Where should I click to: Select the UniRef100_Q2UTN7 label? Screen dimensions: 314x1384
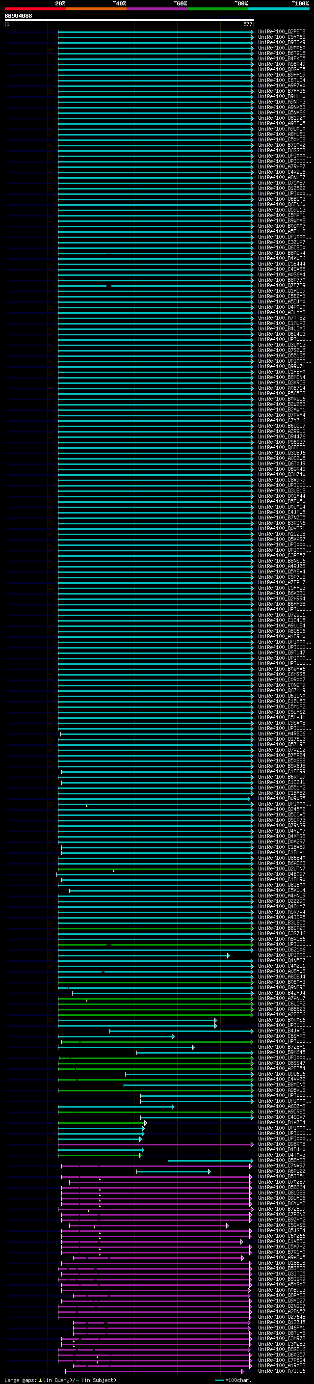click(x=282, y=869)
